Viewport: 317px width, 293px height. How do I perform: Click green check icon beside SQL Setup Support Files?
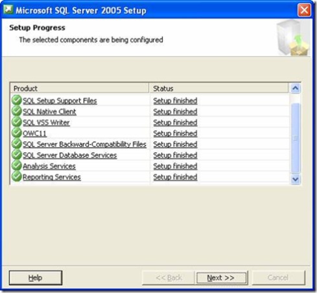coord(17,100)
